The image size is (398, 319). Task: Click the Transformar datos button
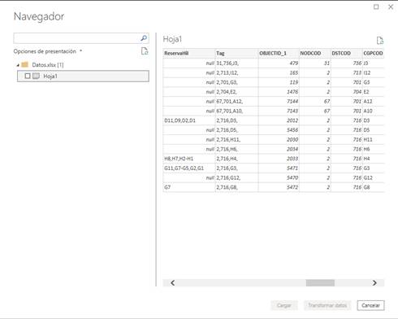click(327, 305)
